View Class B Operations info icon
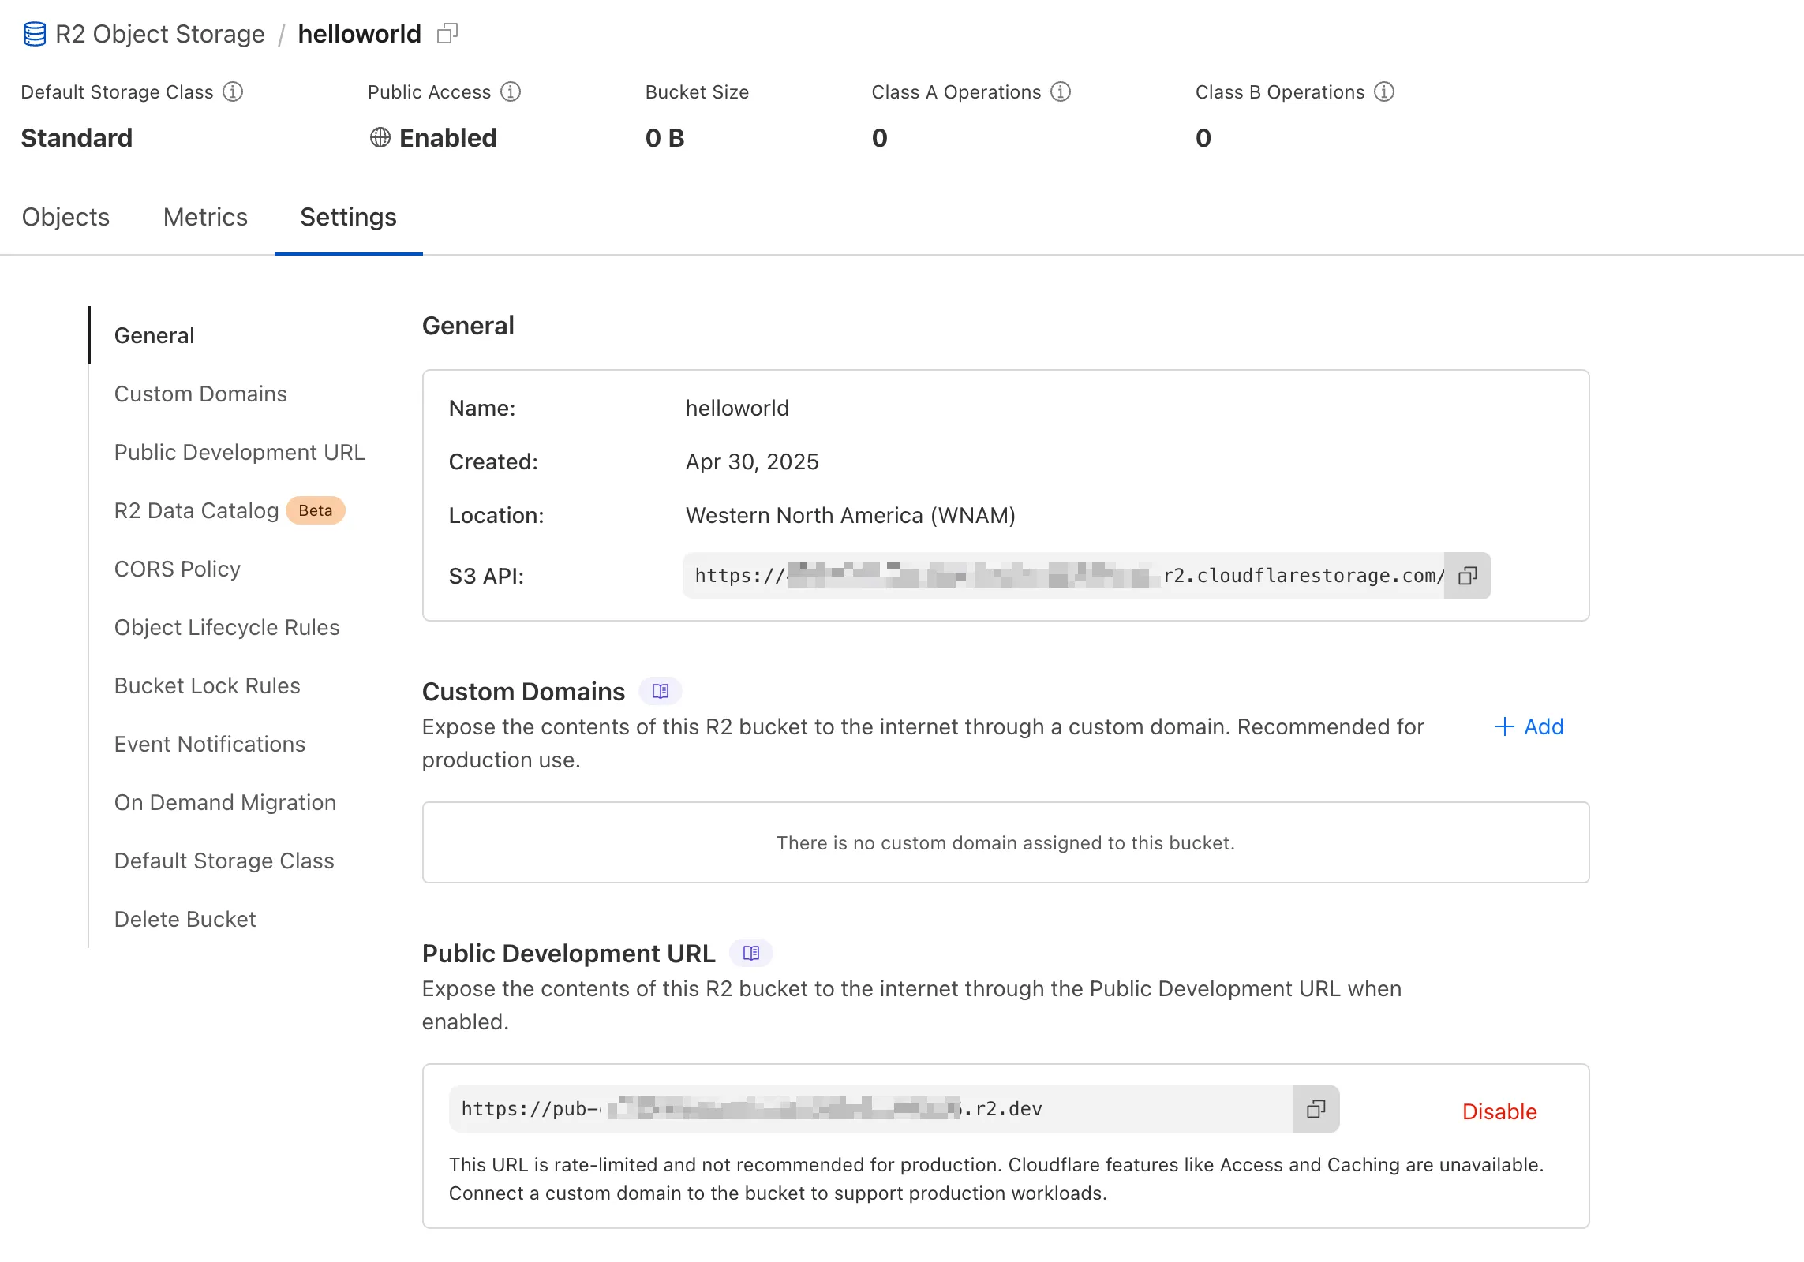Image resolution: width=1804 pixels, height=1262 pixels. (x=1384, y=91)
